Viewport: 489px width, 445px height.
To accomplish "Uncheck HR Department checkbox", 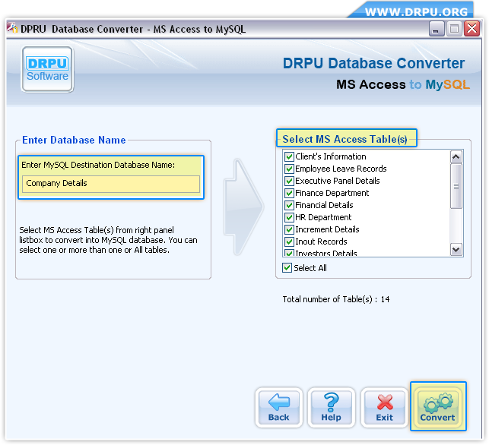I will click(289, 217).
